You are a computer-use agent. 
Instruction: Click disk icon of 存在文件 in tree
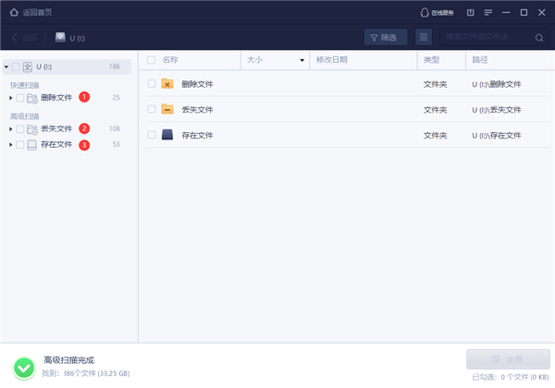coord(31,145)
